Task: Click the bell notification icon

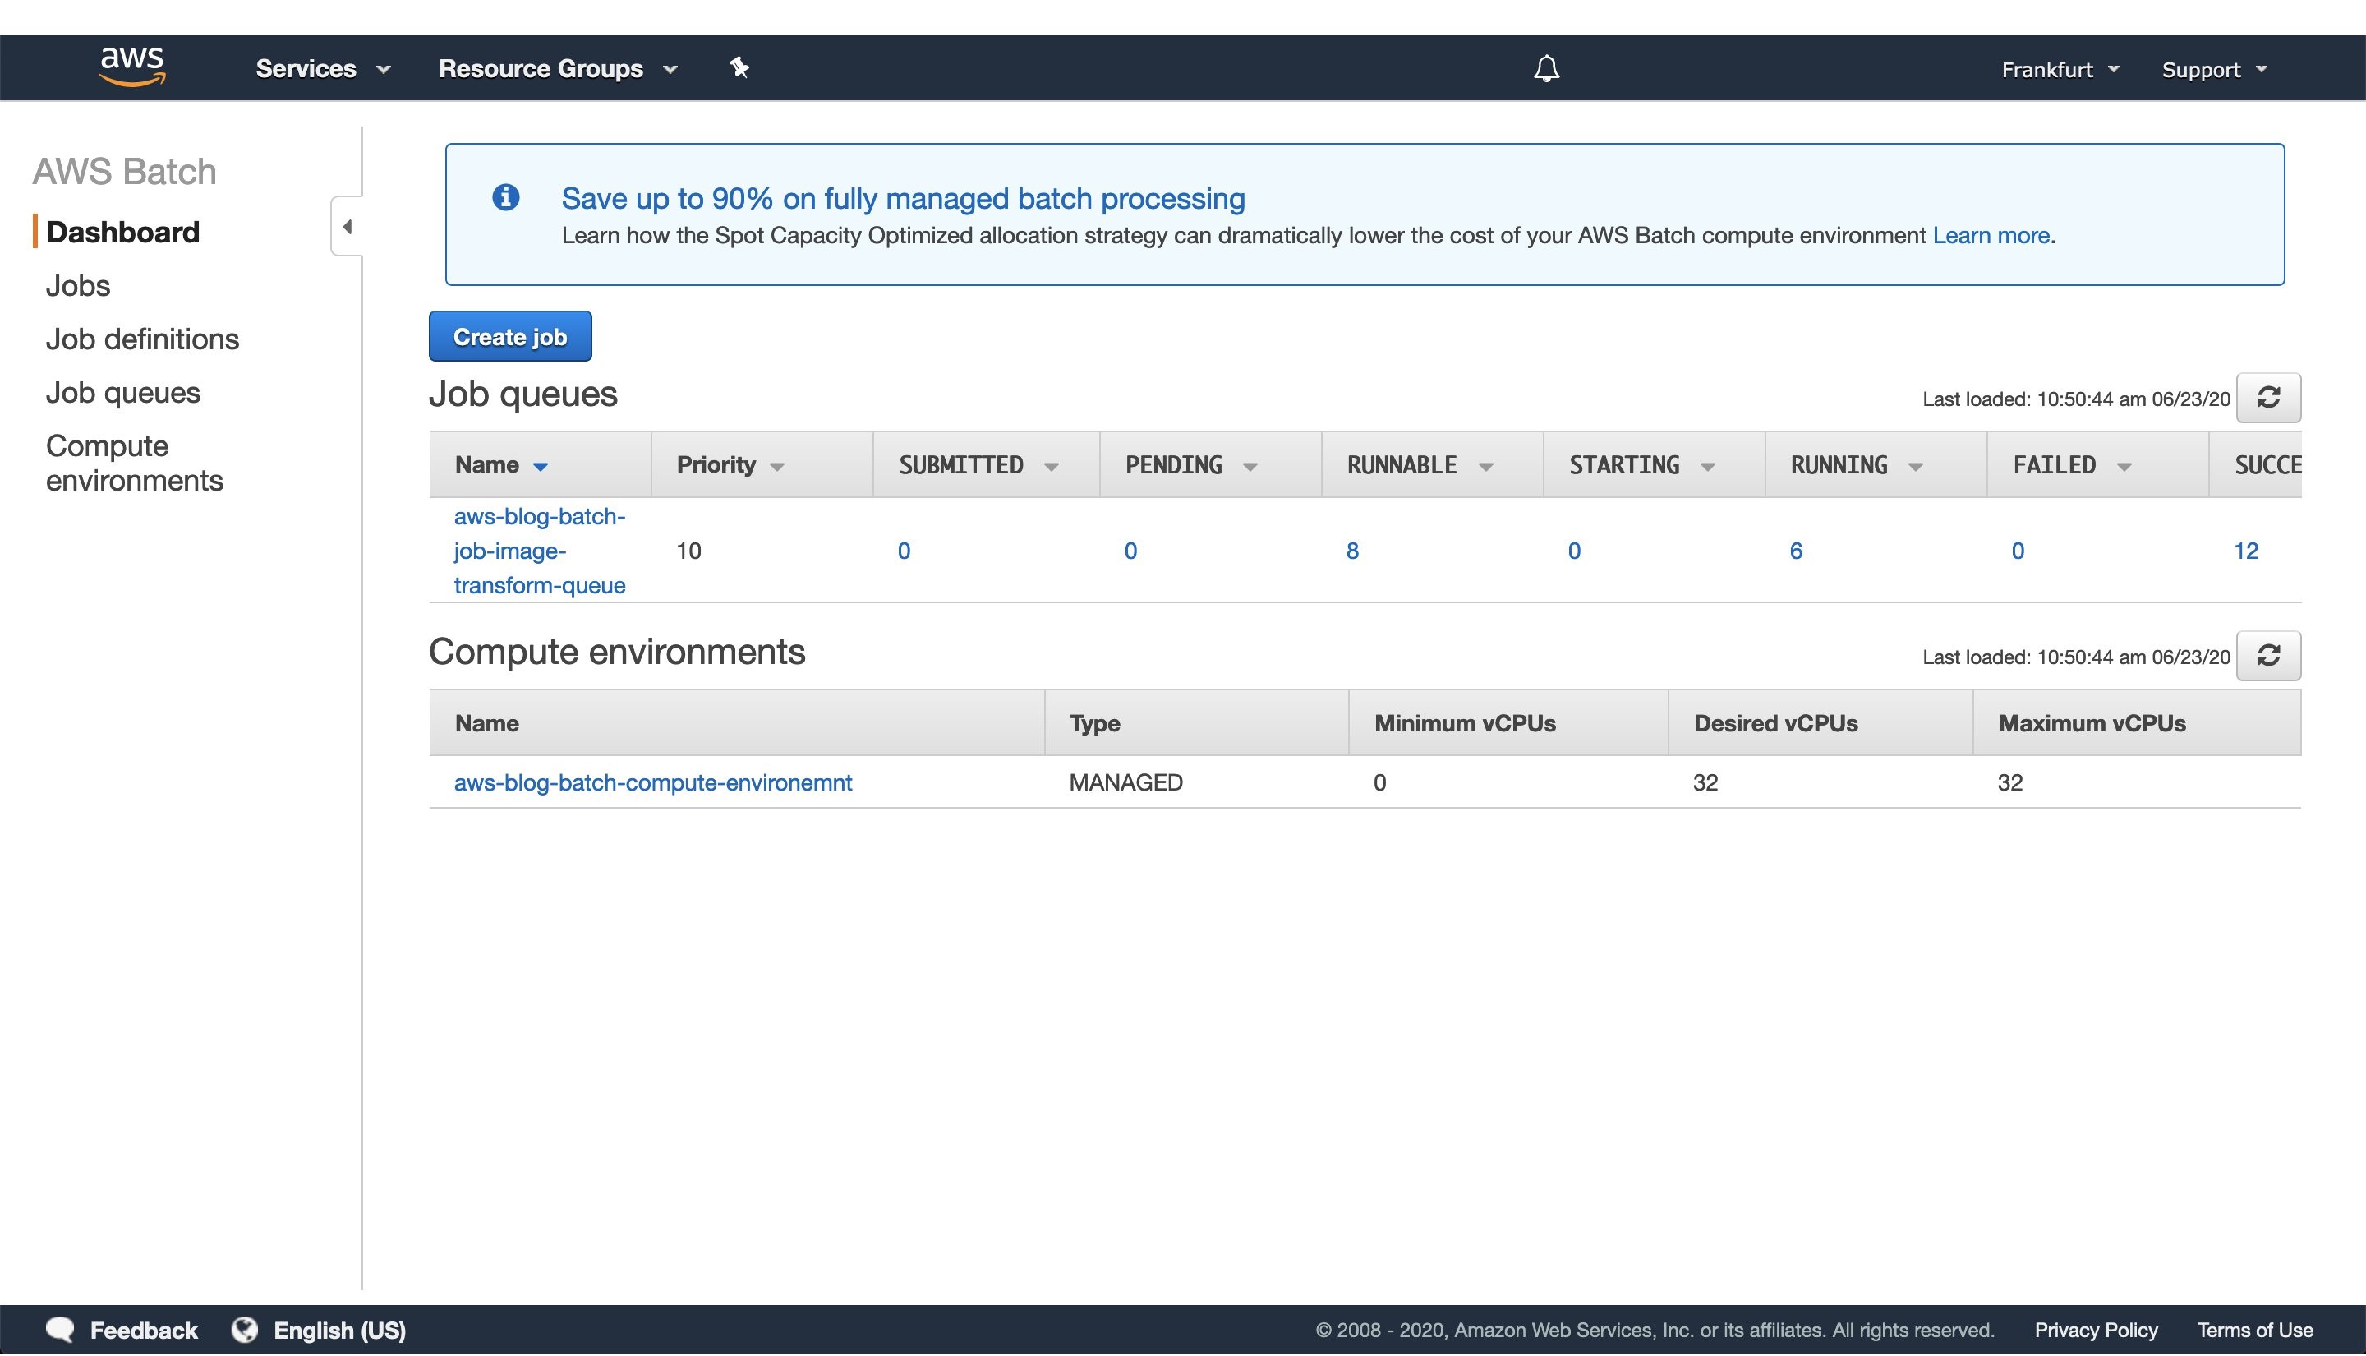Action: point(1544,67)
